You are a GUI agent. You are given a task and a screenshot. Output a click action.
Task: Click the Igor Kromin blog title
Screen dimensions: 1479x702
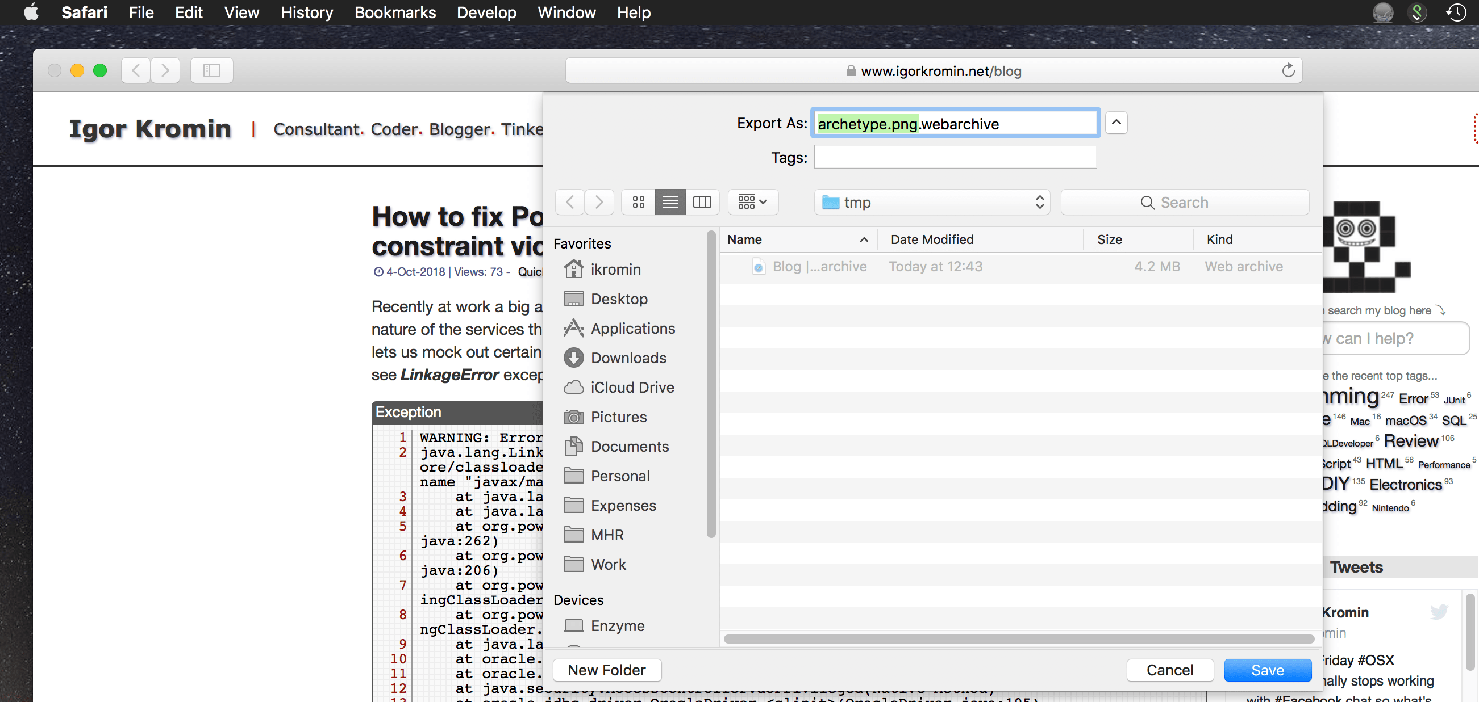point(150,128)
